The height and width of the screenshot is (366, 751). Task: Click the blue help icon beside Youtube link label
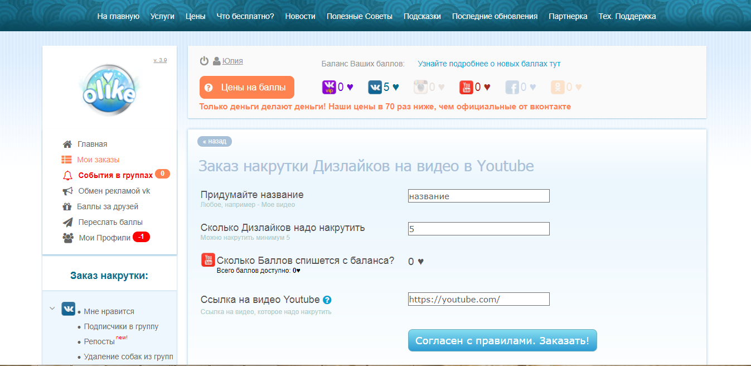click(327, 300)
